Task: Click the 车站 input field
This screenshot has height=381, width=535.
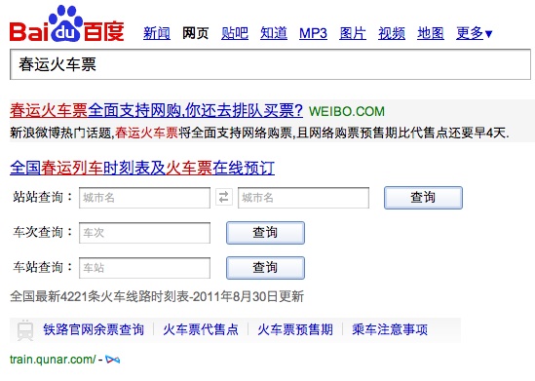Action: tap(144, 268)
